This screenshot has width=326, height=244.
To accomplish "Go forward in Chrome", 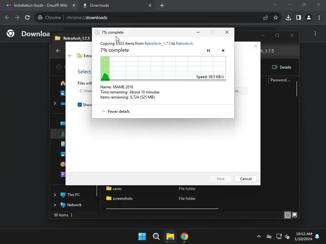I will click(x=17, y=18).
